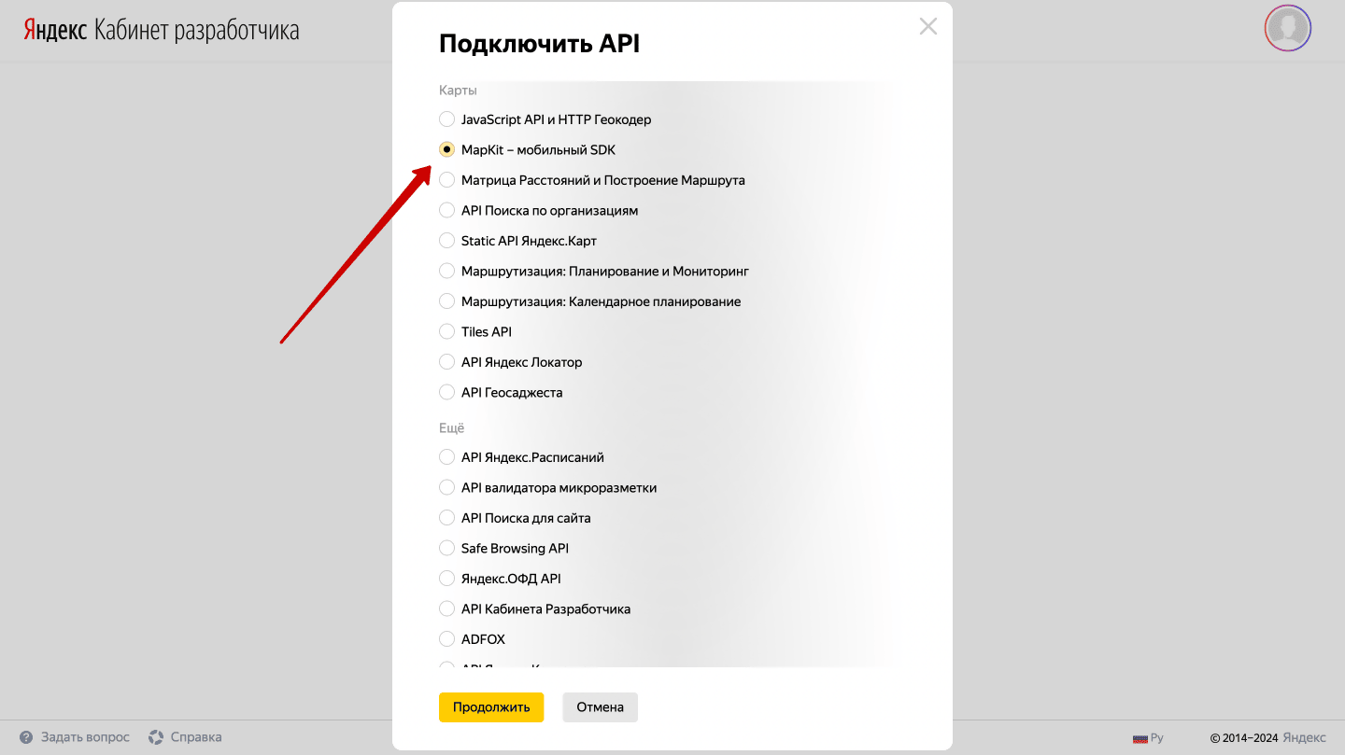Open Кабинет разработчика header link
This screenshot has width=1345, height=755.
coord(197,31)
